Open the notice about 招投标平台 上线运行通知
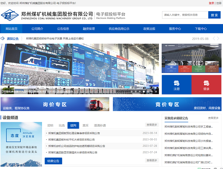The height and width of the screenshot is (169, 223). click(x=55, y=39)
